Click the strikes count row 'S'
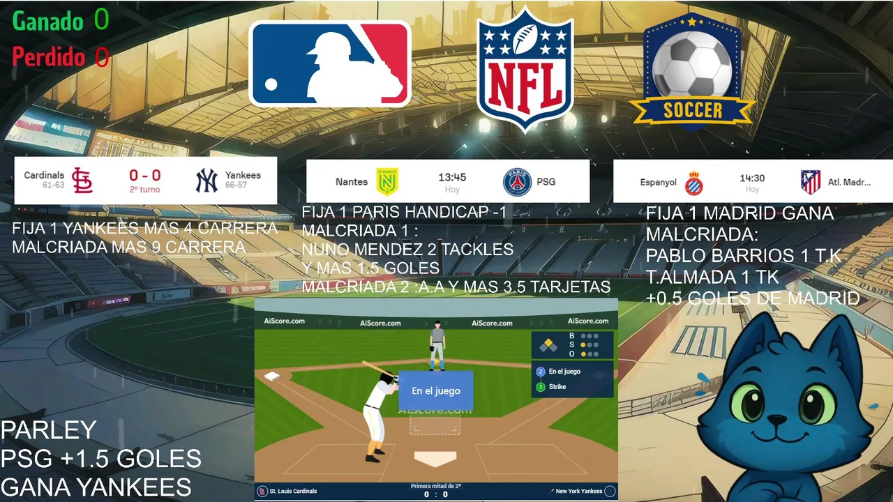Viewport: 893px width, 502px height. coord(584,344)
